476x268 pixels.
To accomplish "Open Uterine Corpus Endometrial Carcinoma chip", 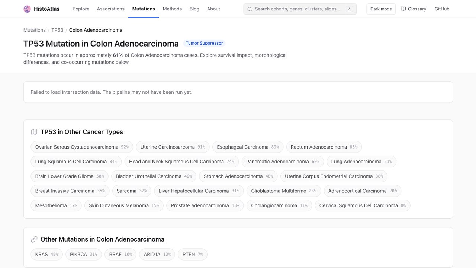I will point(334,176).
